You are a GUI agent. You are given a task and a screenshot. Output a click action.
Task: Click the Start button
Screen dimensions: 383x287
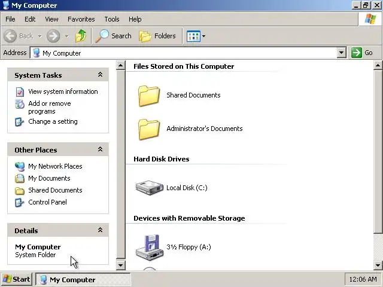click(16, 279)
